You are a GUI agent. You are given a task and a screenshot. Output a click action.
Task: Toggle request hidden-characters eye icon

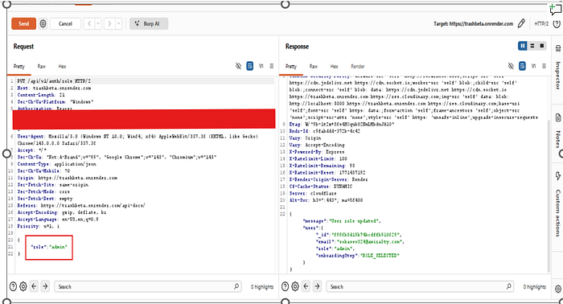tap(238, 66)
